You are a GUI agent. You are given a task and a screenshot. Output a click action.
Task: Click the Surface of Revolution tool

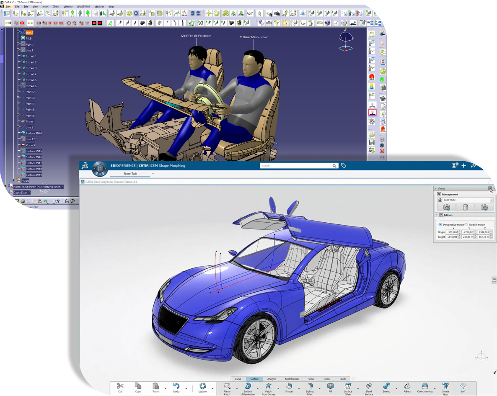[x=248, y=388]
